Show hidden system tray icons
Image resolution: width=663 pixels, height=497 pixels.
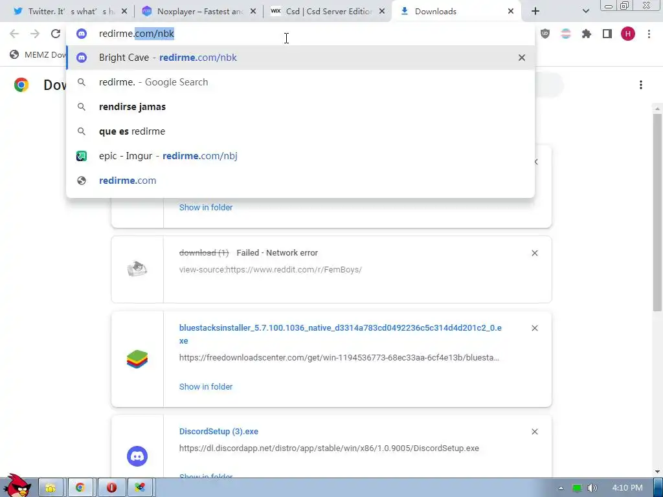(x=561, y=488)
